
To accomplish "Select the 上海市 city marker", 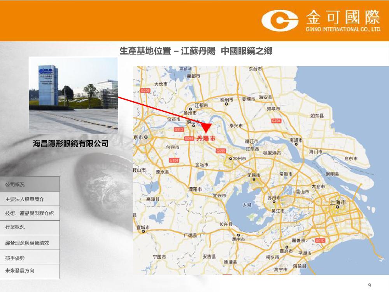I will pyautogui.click(x=338, y=203).
